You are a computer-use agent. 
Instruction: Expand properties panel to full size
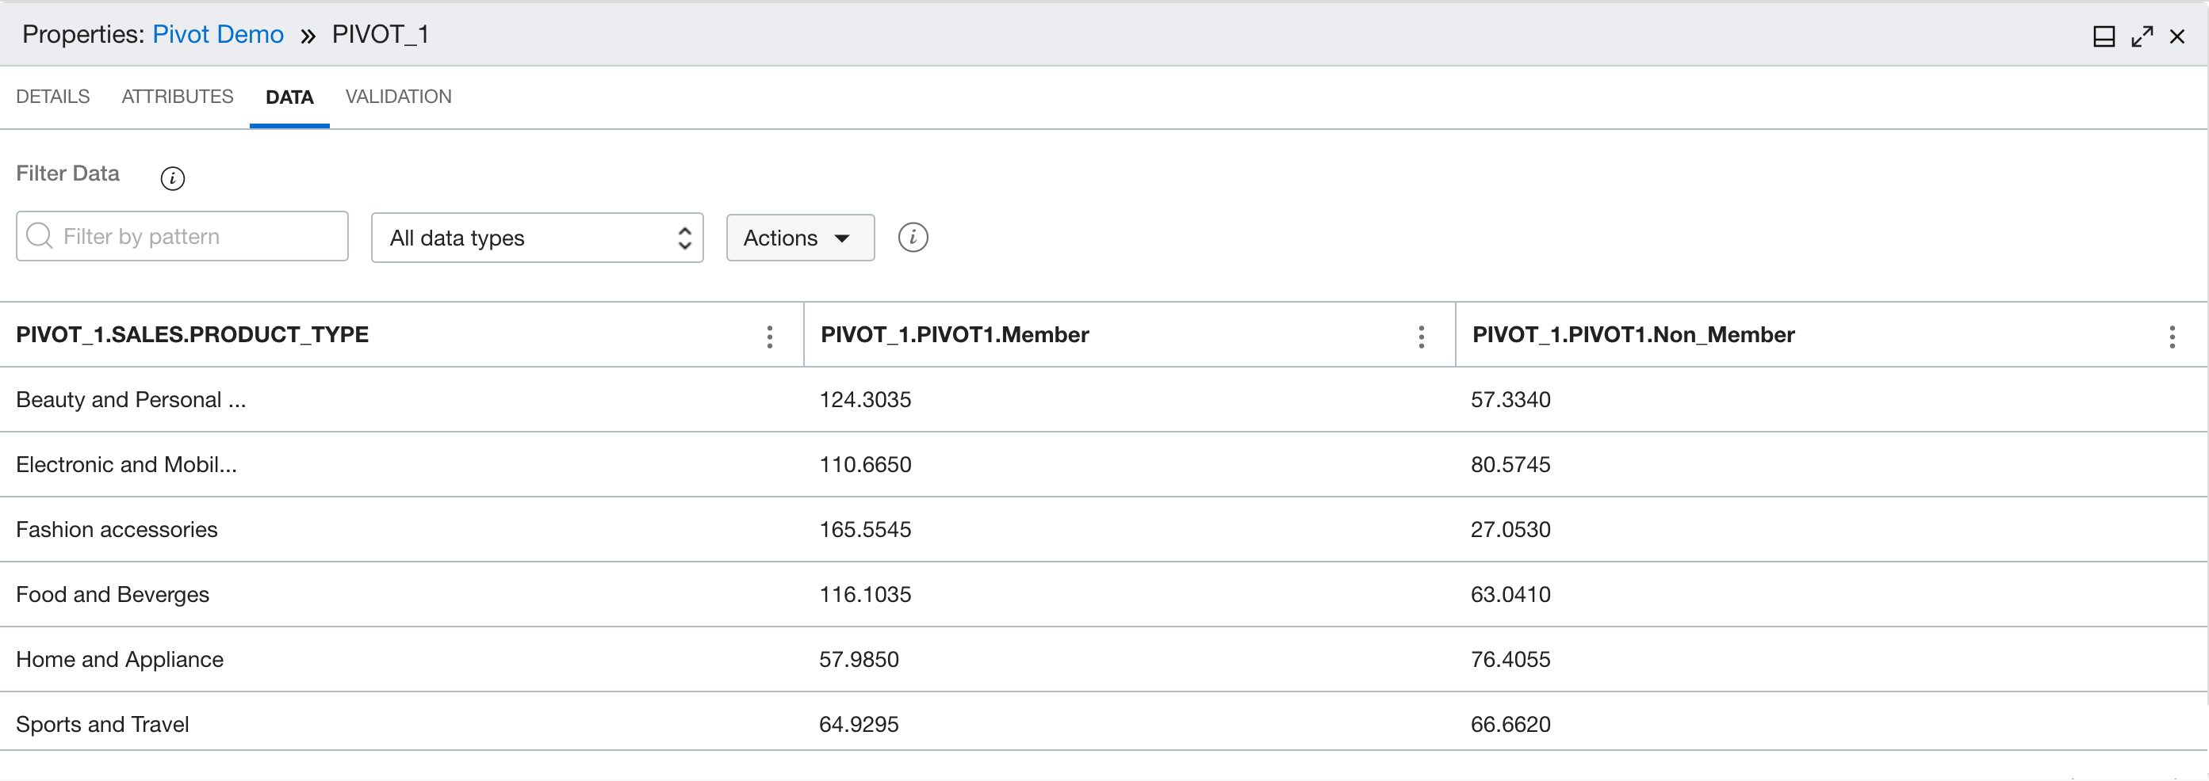tap(2142, 36)
